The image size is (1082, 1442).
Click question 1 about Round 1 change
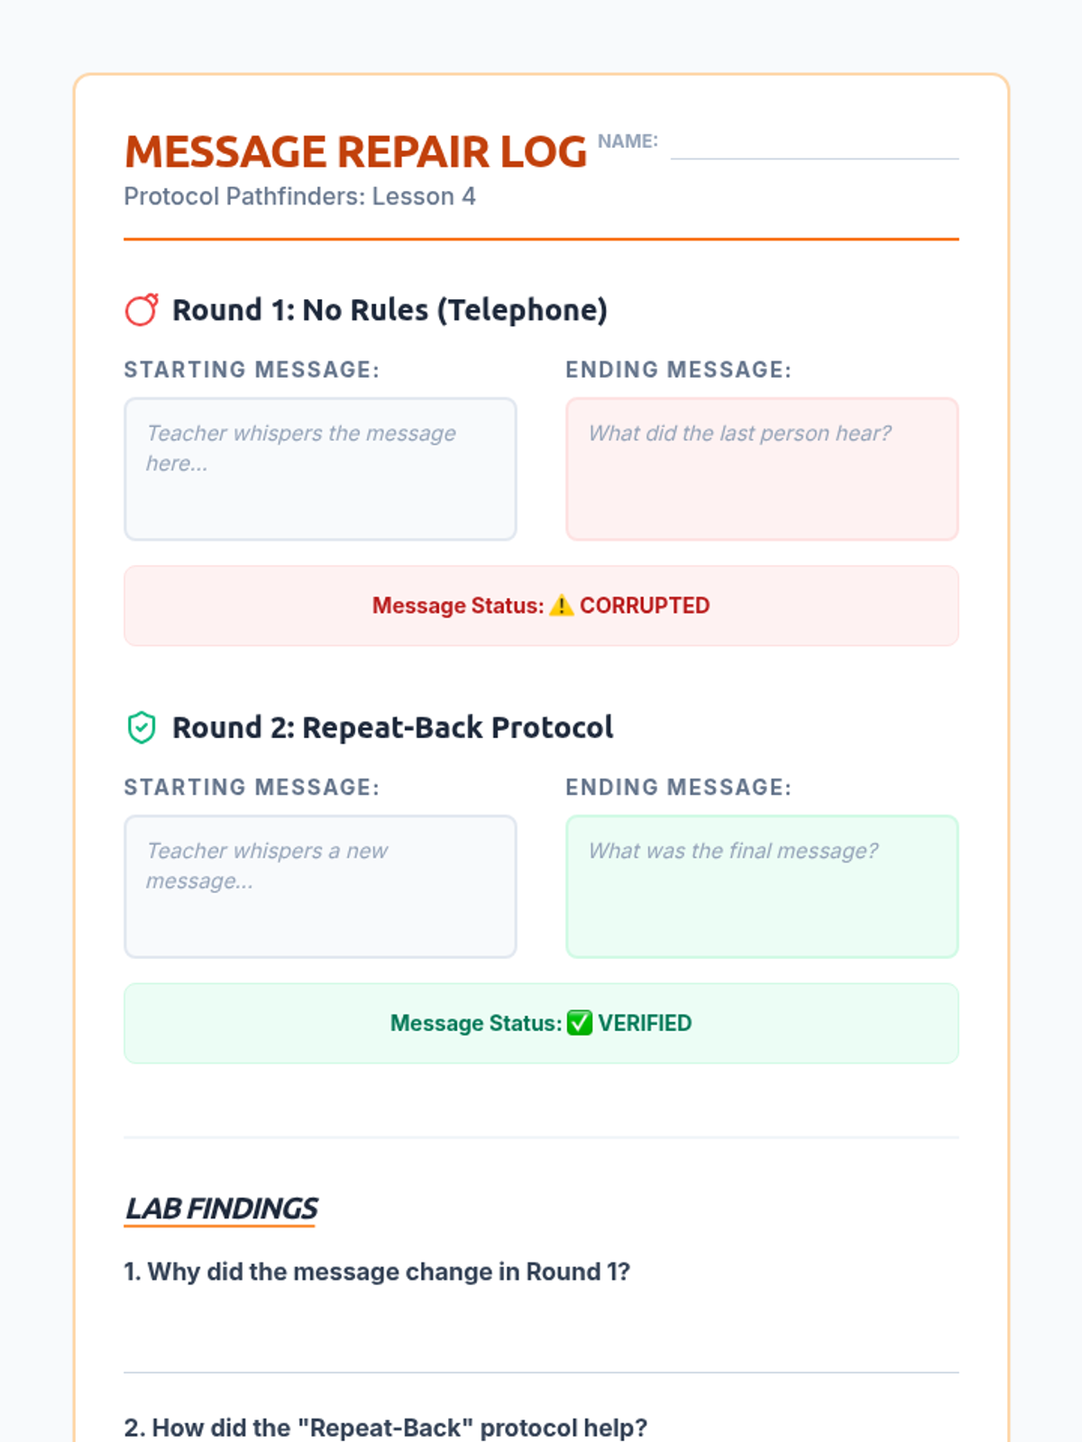pos(377,1272)
